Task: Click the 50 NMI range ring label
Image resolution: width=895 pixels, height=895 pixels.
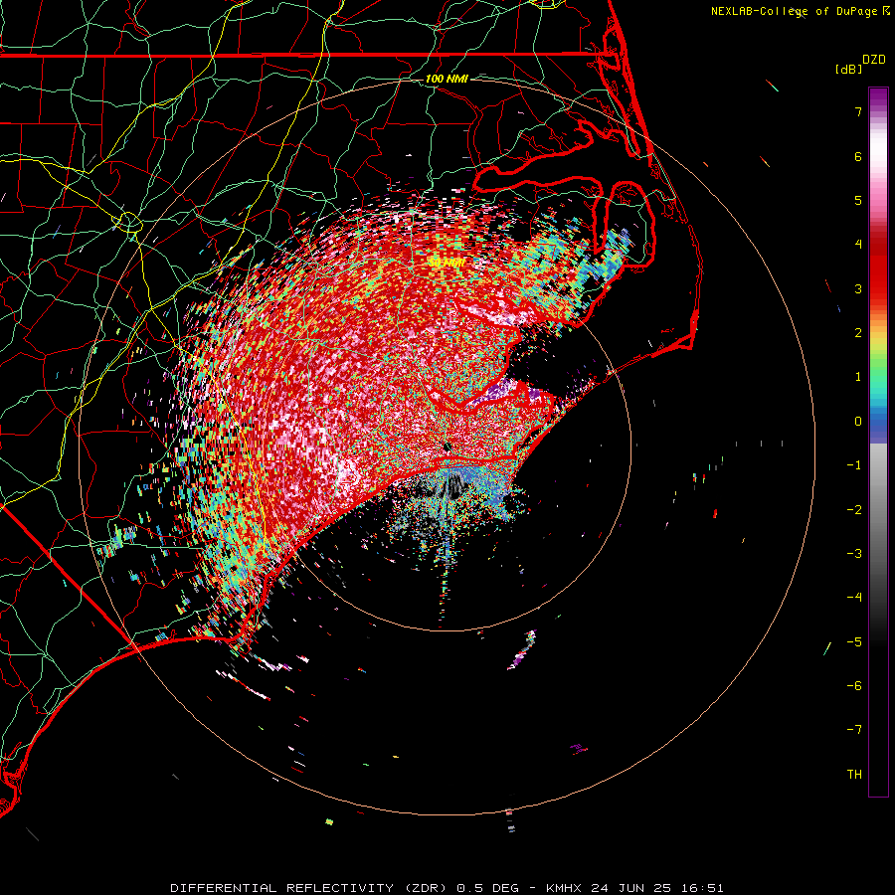Action: coord(447,263)
